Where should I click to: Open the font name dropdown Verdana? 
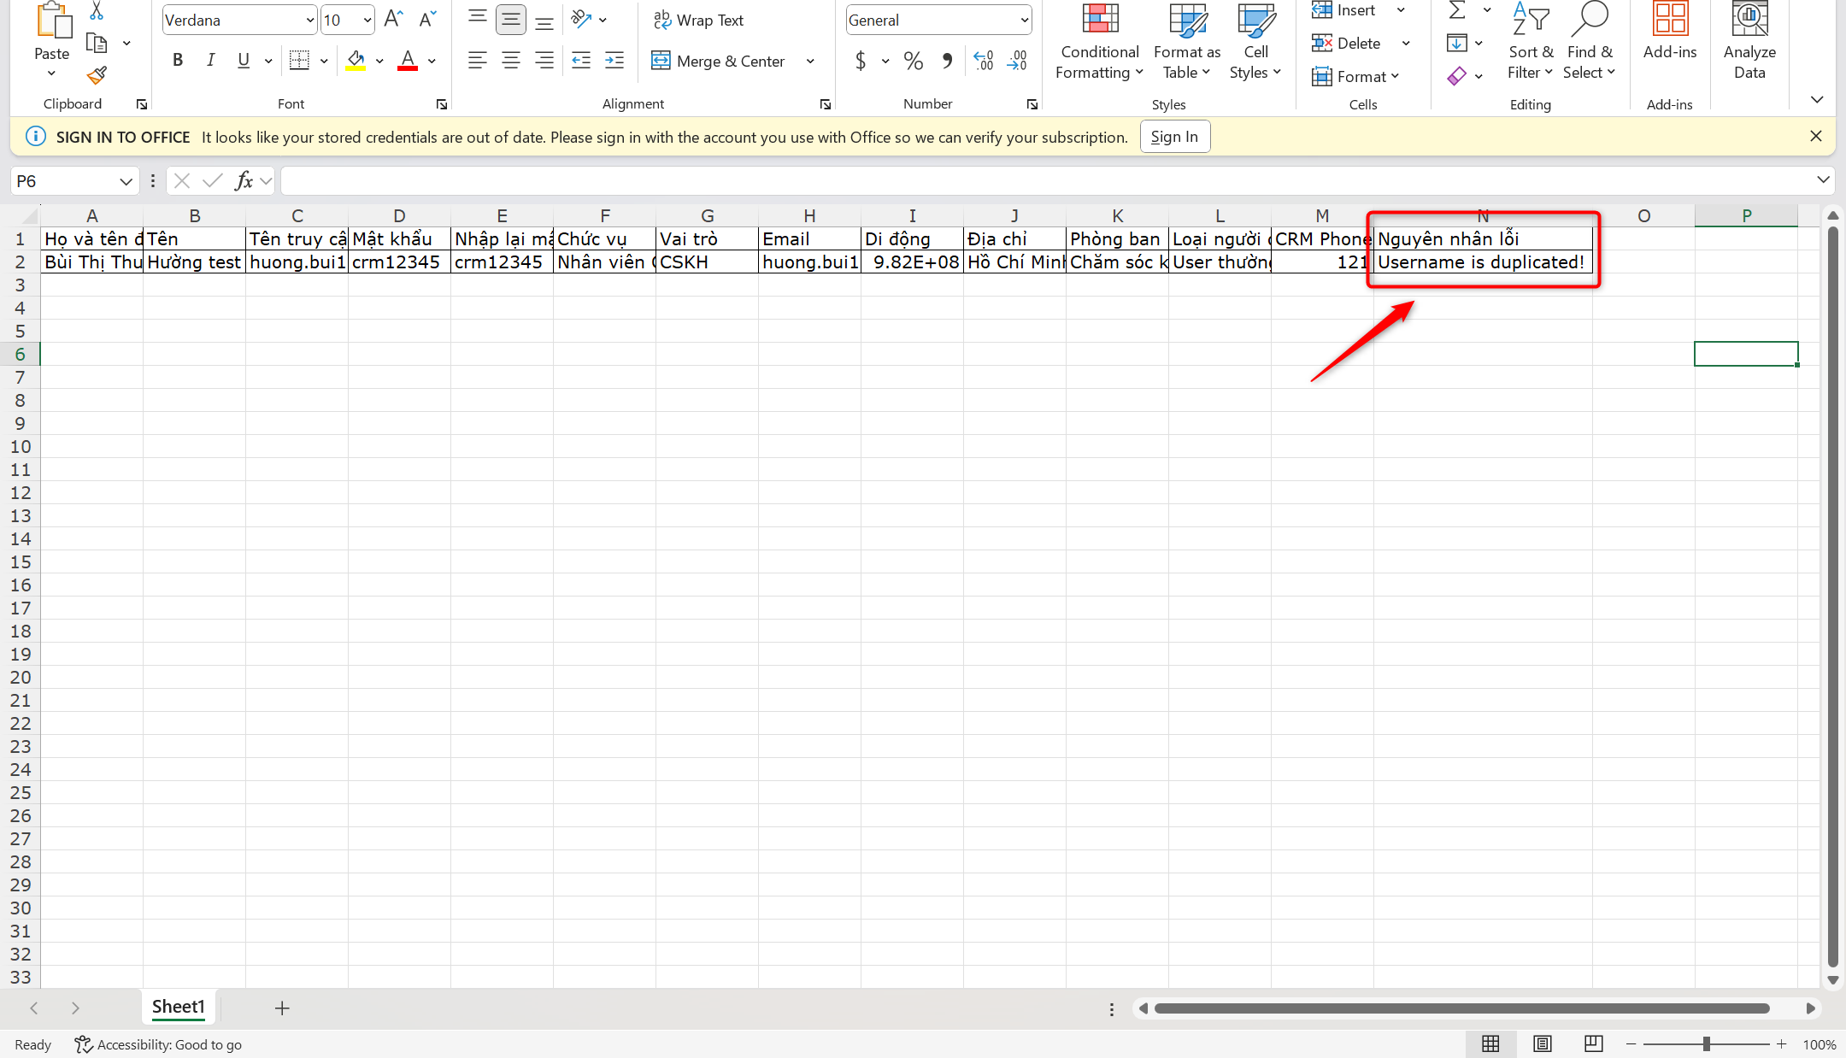tap(309, 21)
